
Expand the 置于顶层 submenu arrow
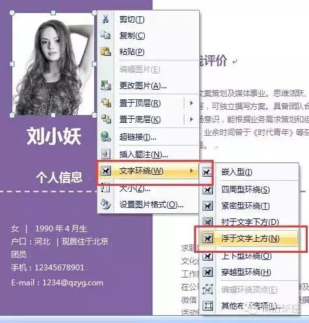coord(192,103)
